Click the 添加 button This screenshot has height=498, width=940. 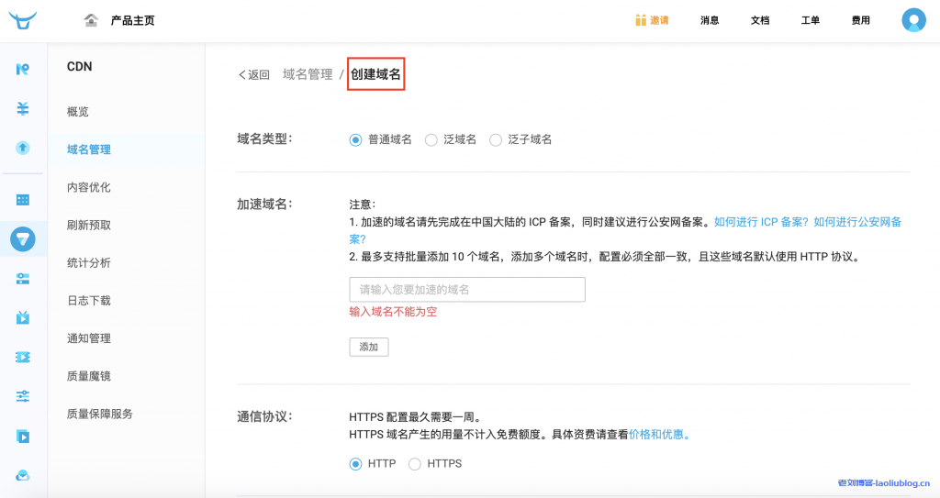pos(369,347)
